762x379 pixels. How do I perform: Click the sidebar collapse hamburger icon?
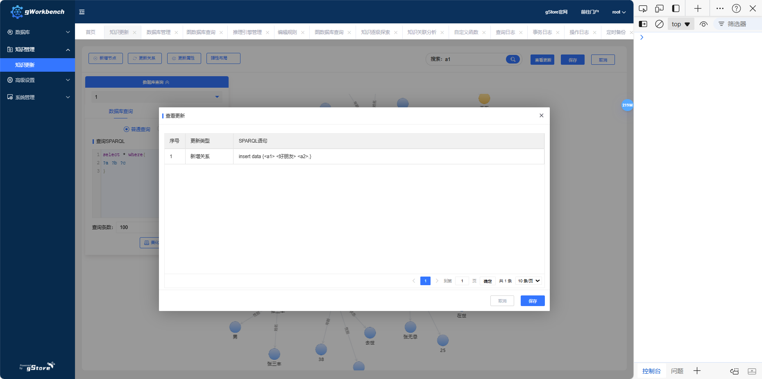click(82, 12)
